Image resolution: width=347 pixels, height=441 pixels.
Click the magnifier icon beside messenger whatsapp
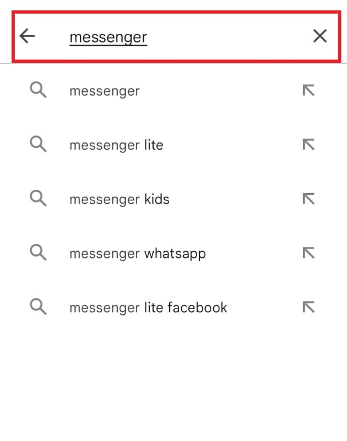pyautogui.click(x=38, y=253)
